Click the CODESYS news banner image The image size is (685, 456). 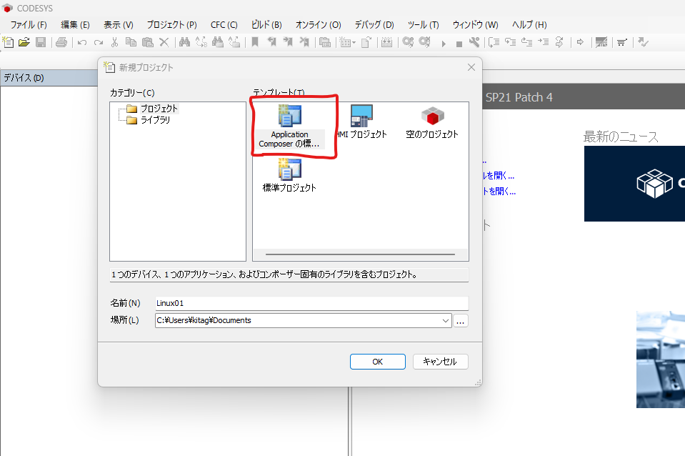[634, 184]
